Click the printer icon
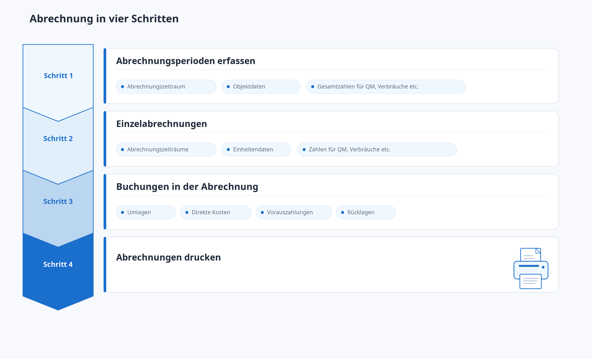 pyautogui.click(x=531, y=268)
